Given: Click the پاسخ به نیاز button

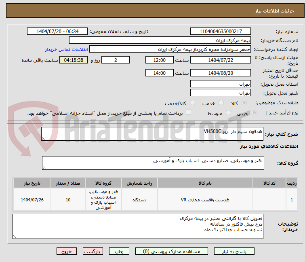Looking at the screenshot, I should pos(234,251).
